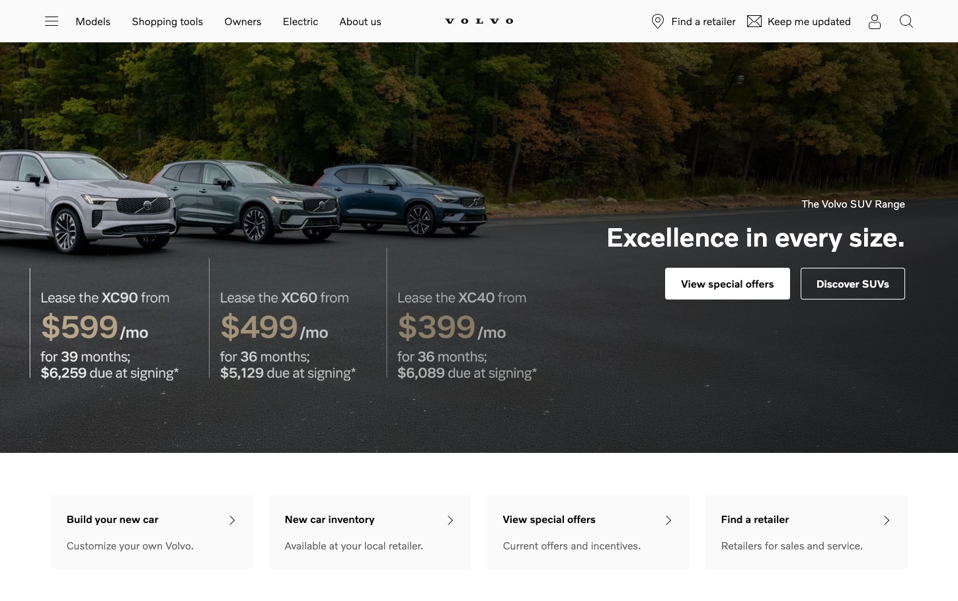Open the Models menu
This screenshot has height=601, width=958.
[93, 22]
